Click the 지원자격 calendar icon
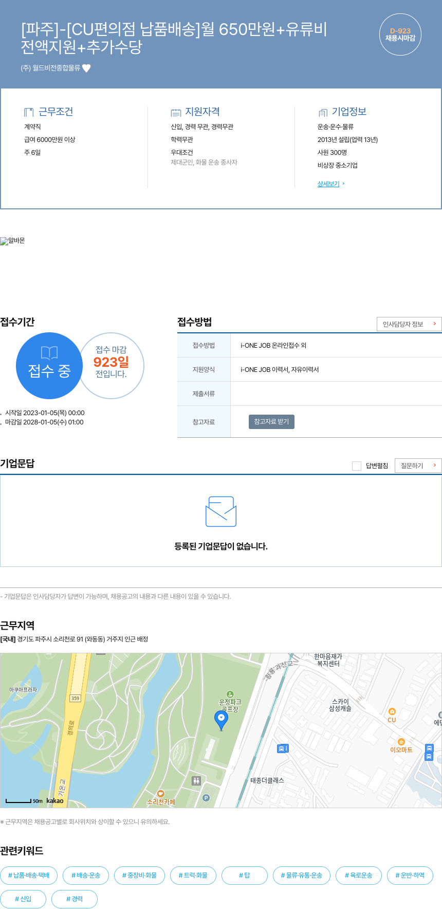The image size is (442, 909). [176, 112]
